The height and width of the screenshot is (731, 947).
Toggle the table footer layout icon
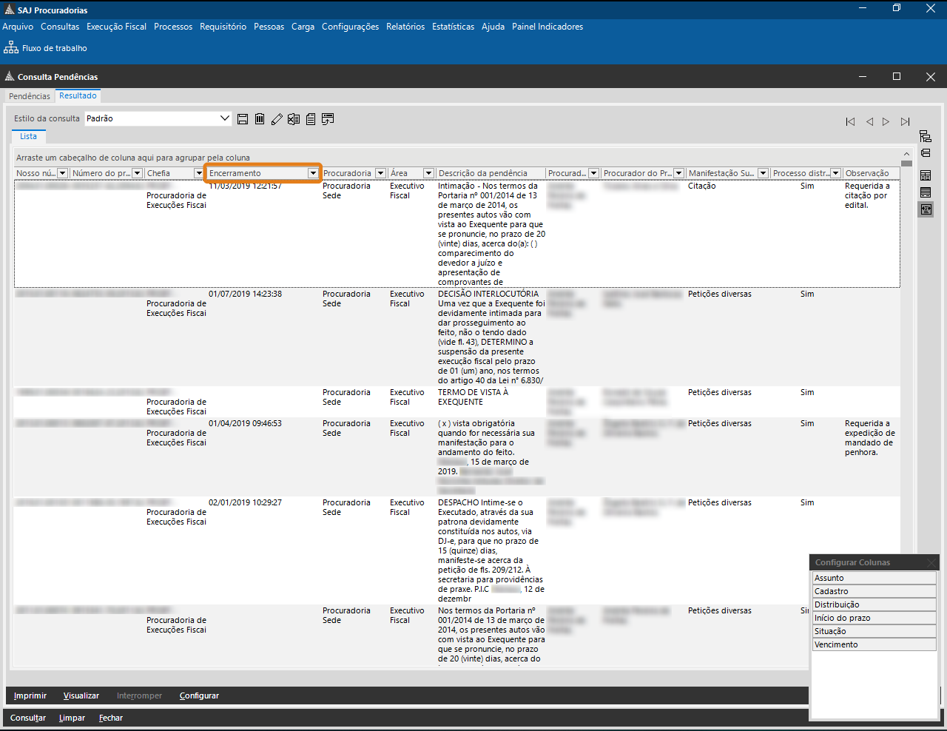point(926,192)
